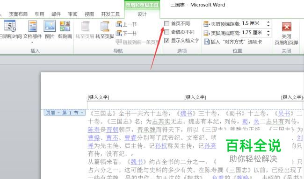304x179 pixels.
Task: Increase header top distance spinner
Action: pyautogui.click(x=268, y=22)
